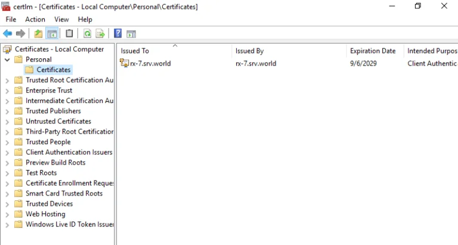Select the Enterprise Trust tree item
458x245 pixels.
click(x=49, y=91)
